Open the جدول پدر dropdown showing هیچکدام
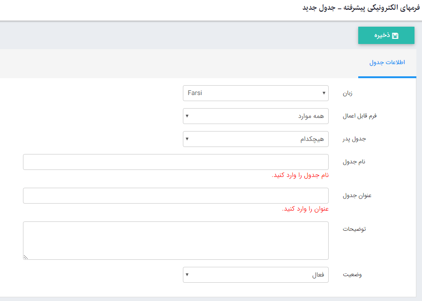Image resolution: width=422 pixels, height=301 pixels. [256, 139]
